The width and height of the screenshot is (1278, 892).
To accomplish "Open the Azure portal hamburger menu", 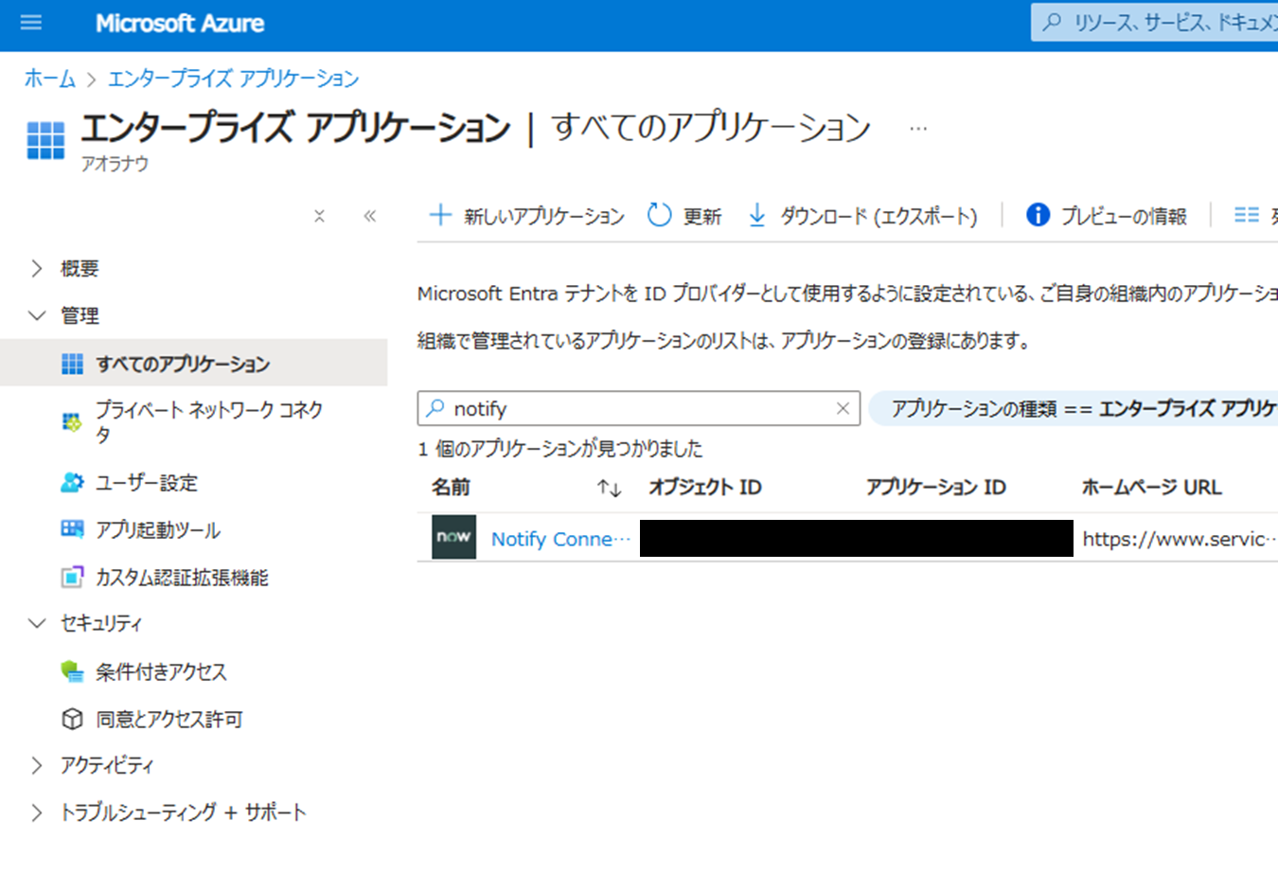I will click(x=31, y=22).
